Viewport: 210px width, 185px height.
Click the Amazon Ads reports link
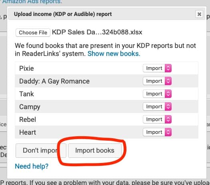point(32,2)
